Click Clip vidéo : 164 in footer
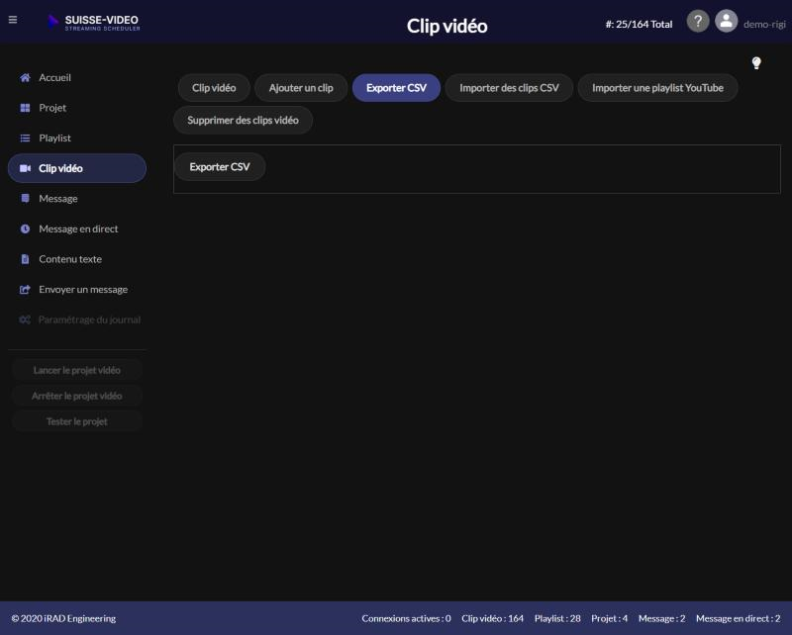 pyautogui.click(x=492, y=618)
